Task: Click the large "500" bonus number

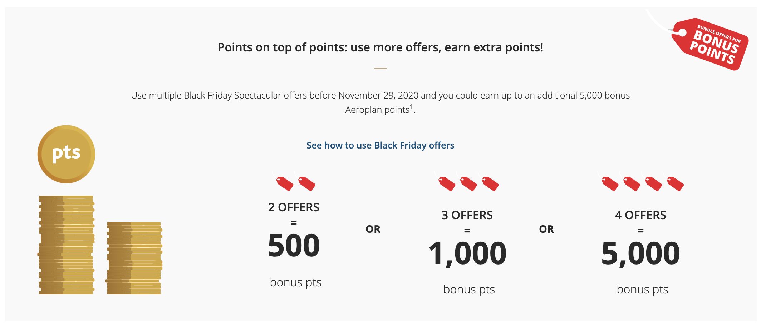Action: [x=294, y=246]
